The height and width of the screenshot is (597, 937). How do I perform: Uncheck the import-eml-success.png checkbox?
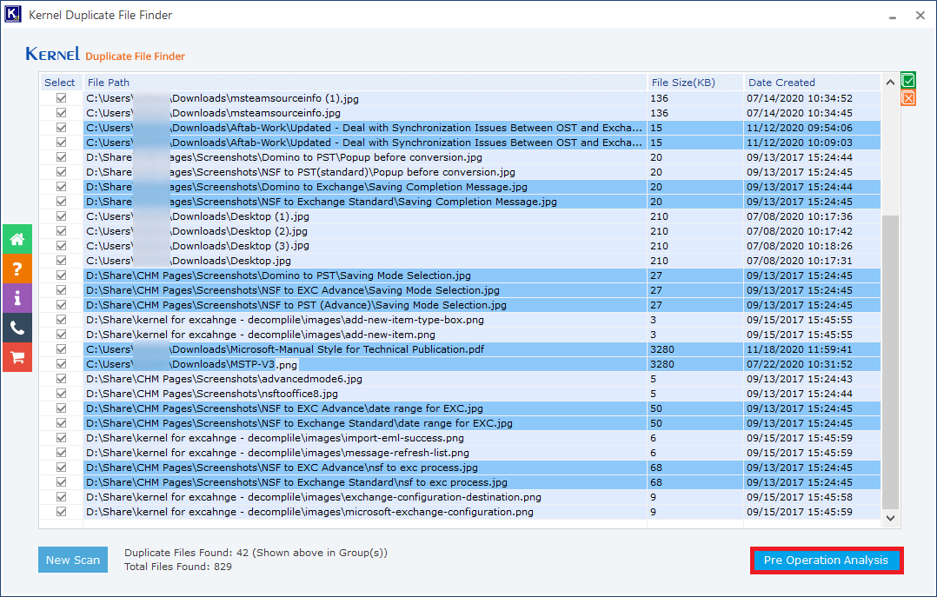point(61,437)
